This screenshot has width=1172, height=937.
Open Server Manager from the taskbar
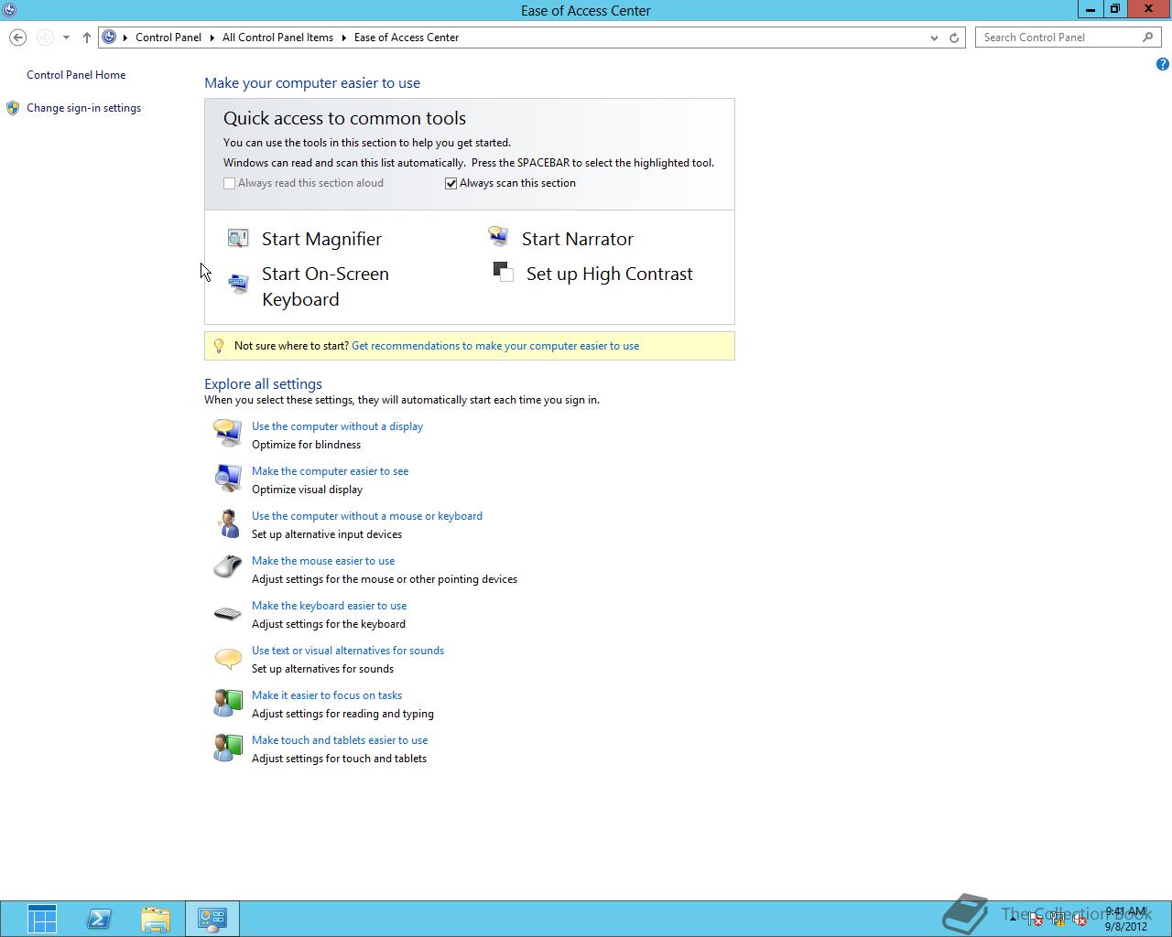pos(42,919)
